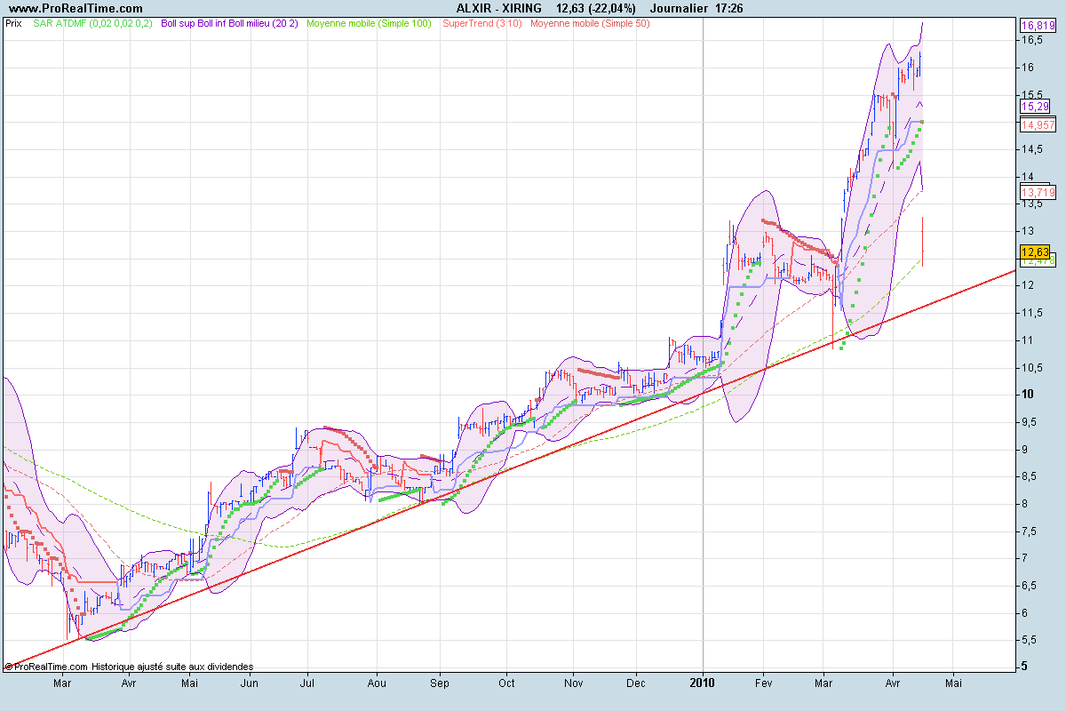Click the www.ProRealTime.com watermark link

click(x=74, y=8)
